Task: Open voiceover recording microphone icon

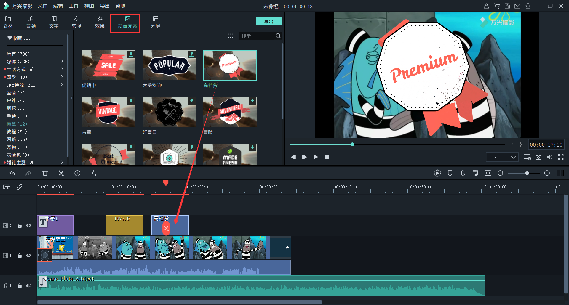Action: point(463,173)
